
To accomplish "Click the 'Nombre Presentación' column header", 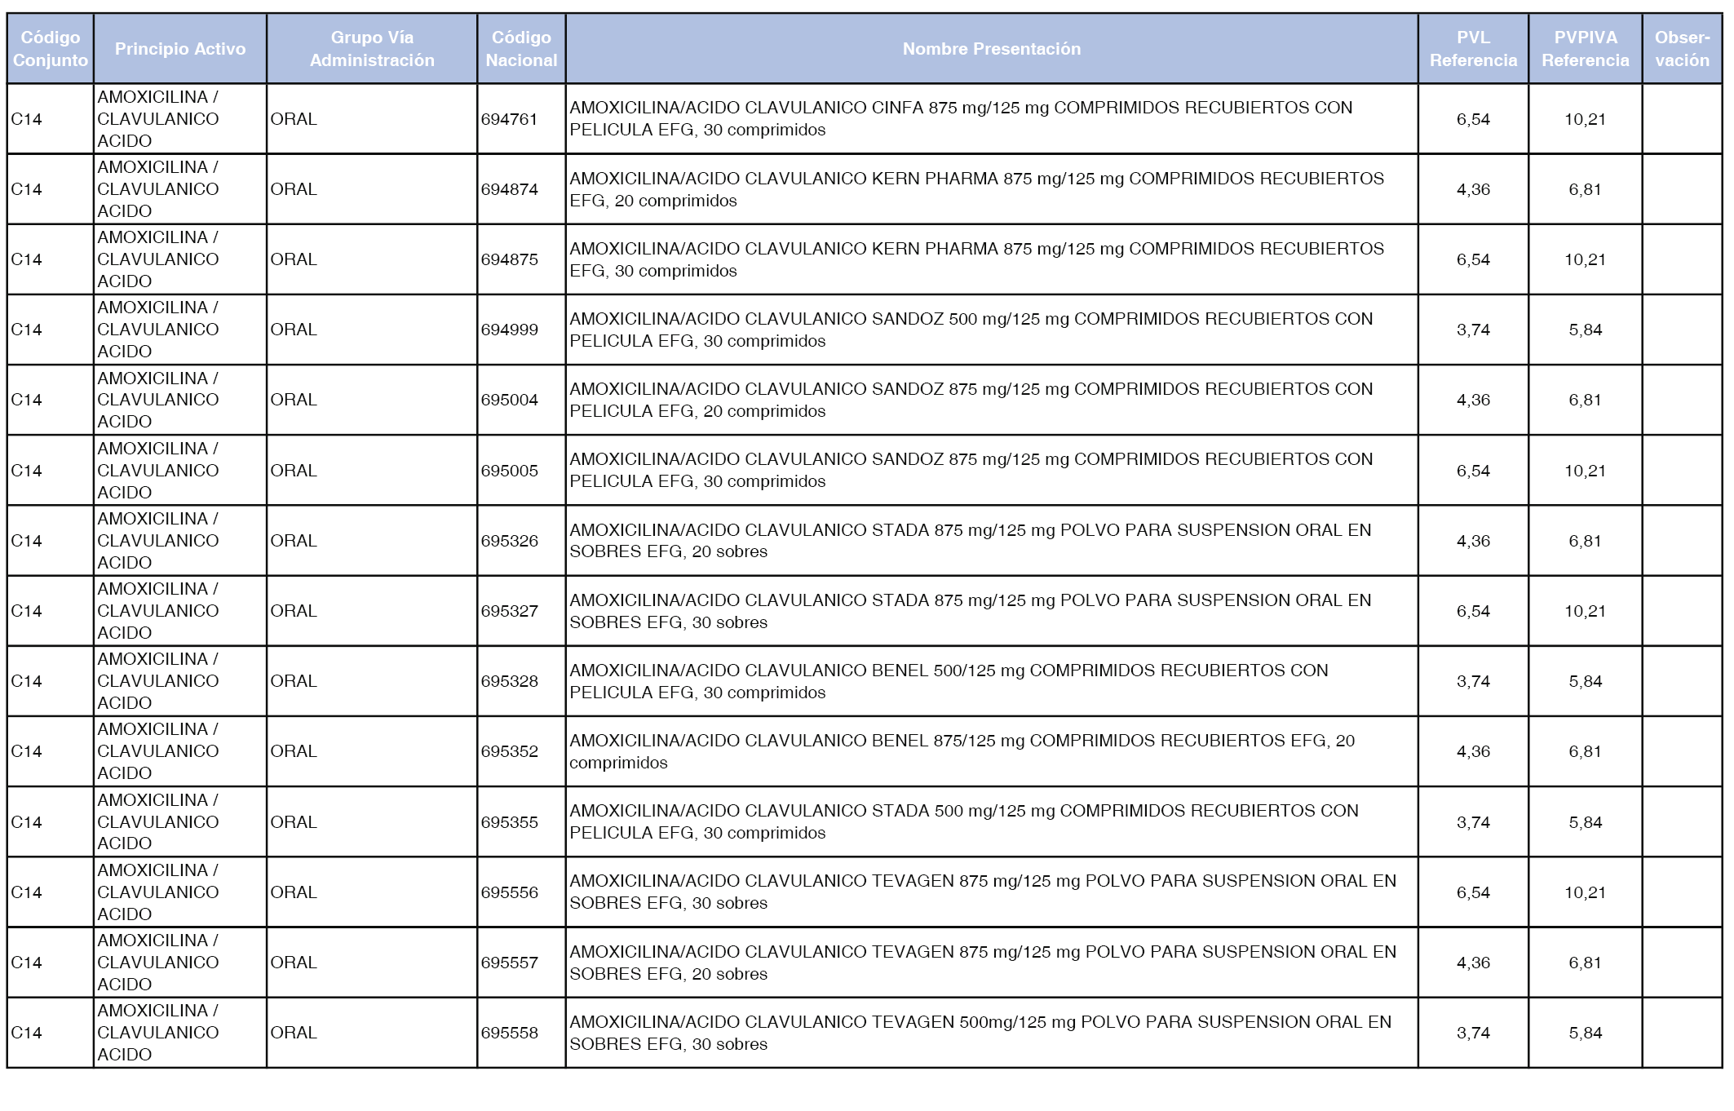I will pos(992,49).
